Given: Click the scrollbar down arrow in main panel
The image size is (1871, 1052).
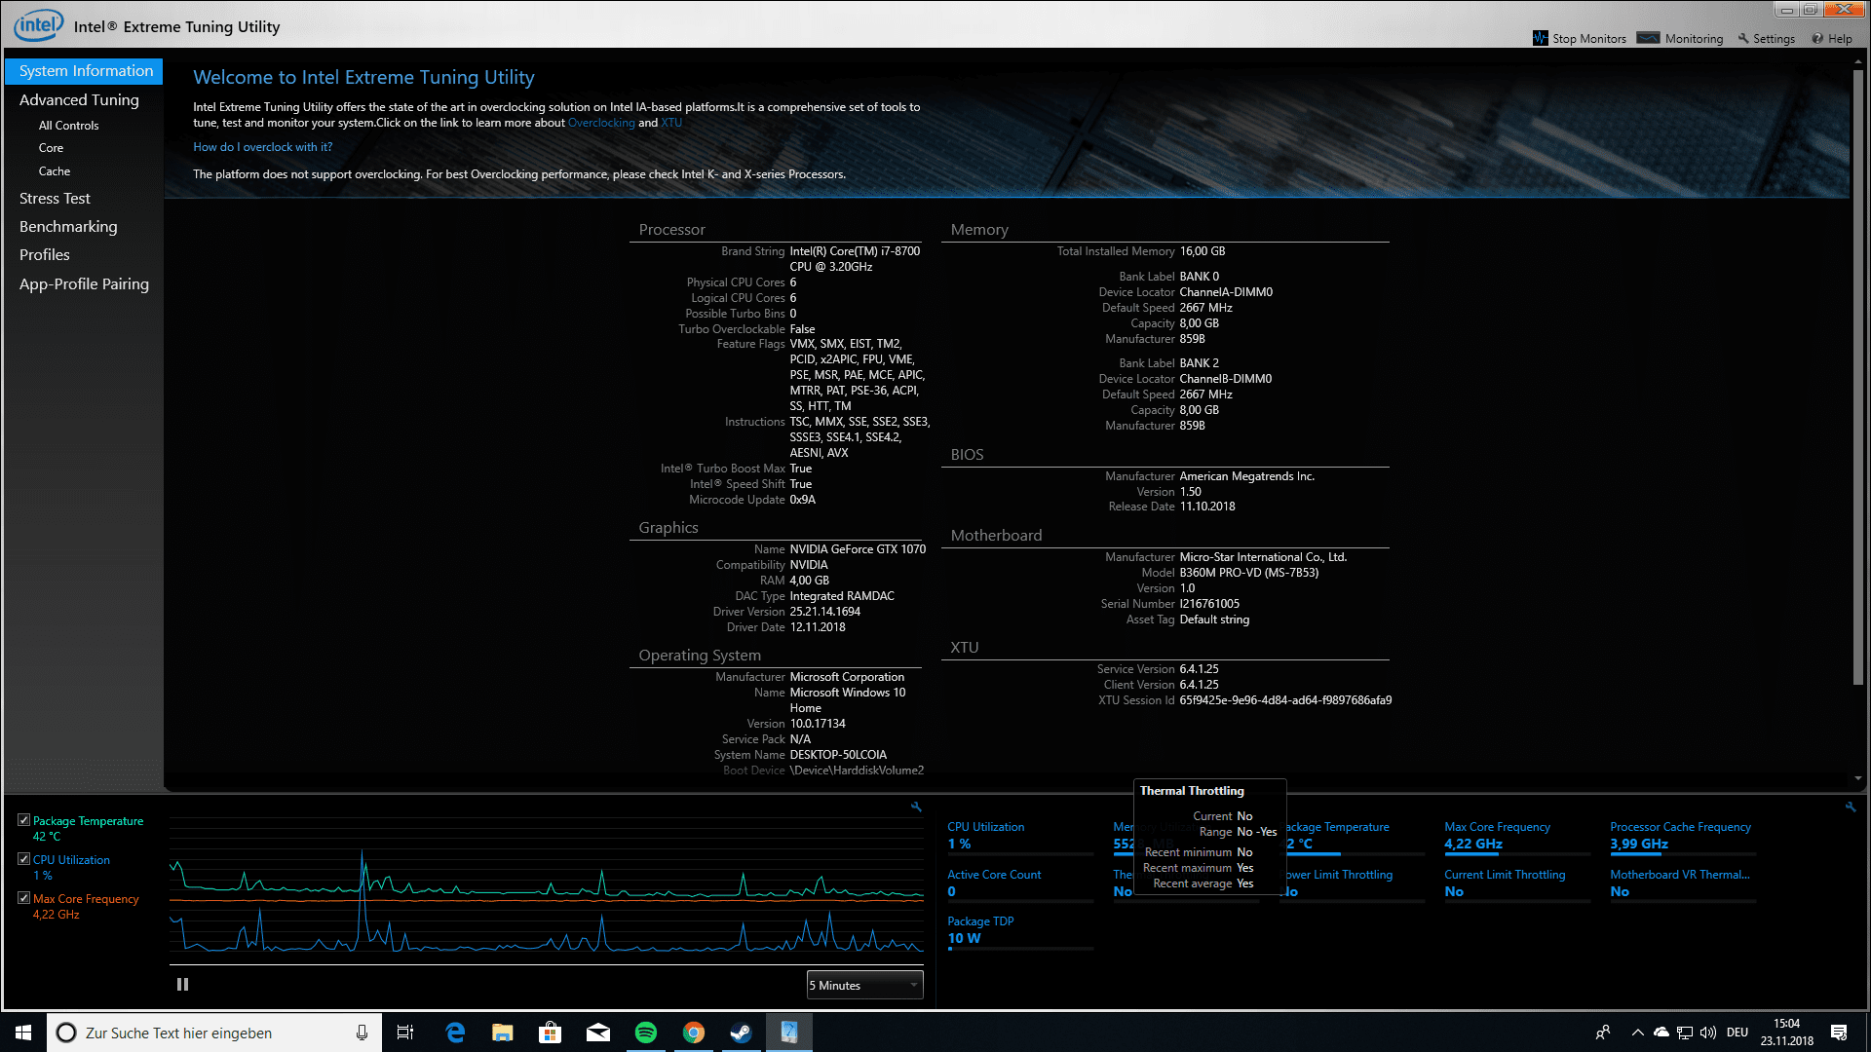Looking at the screenshot, I should point(1858,778).
